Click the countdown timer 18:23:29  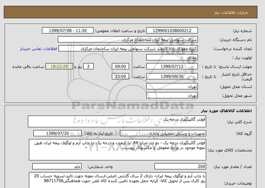[x=59, y=66]
